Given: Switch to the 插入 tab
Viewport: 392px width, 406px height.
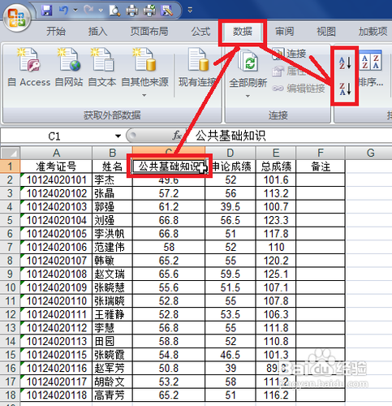Looking at the screenshot, I should (97, 31).
